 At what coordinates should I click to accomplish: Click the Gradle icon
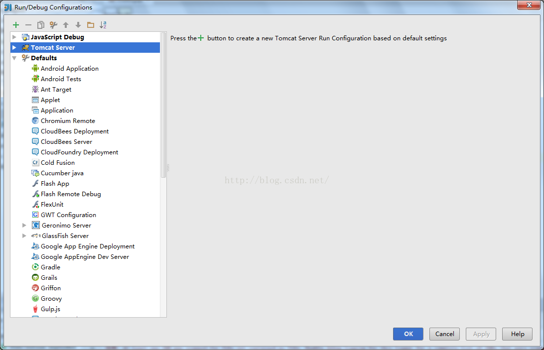(35, 267)
